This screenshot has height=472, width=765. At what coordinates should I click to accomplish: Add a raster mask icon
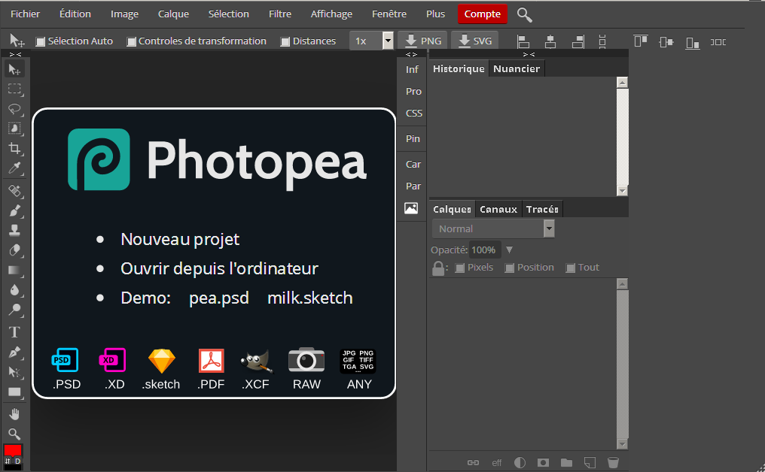543,462
